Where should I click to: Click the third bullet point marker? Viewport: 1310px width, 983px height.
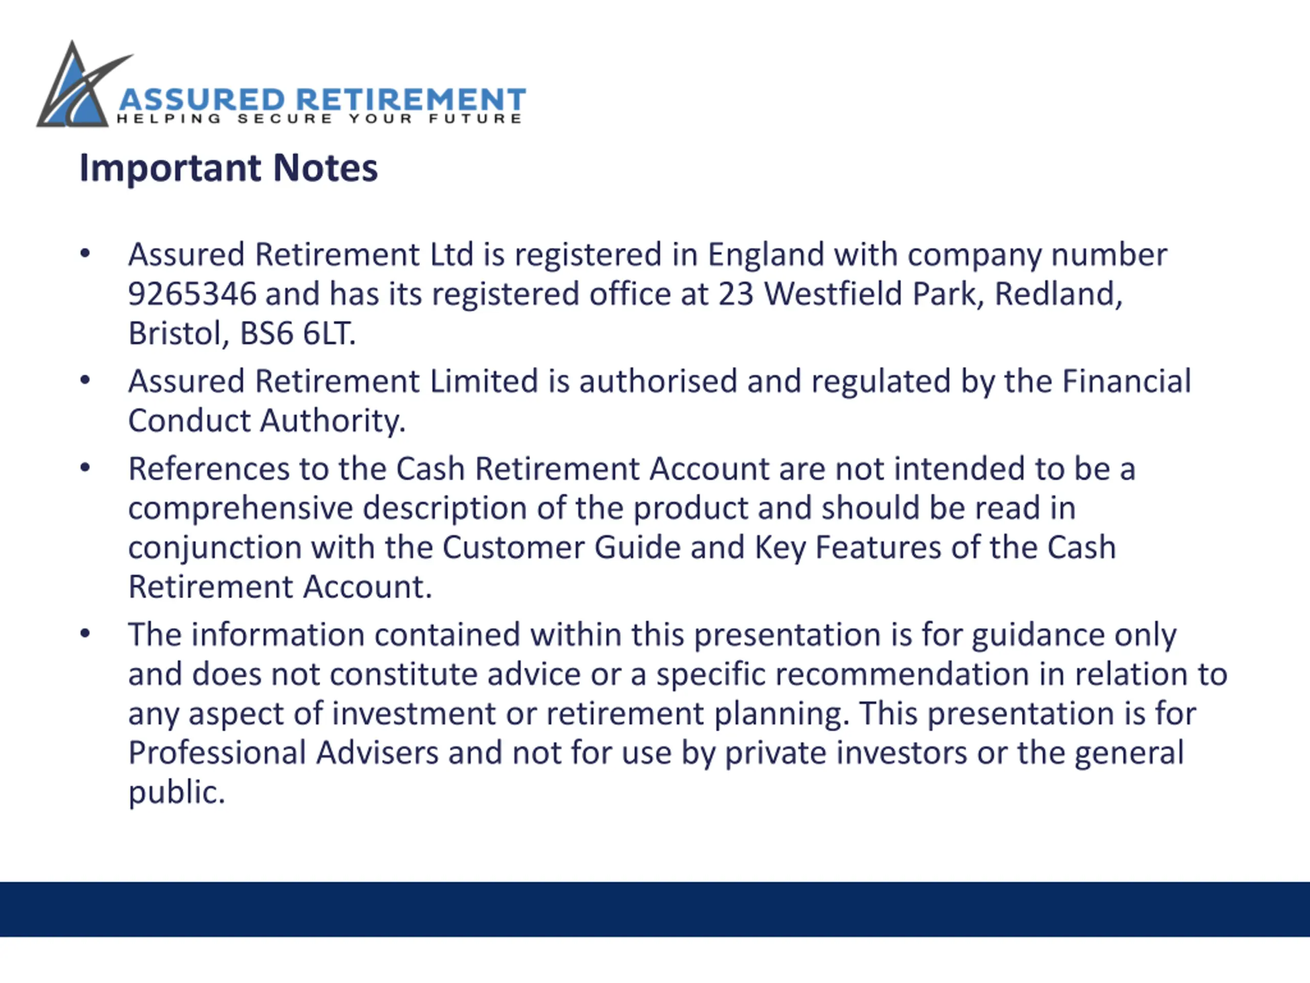pyautogui.click(x=84, y=468)
